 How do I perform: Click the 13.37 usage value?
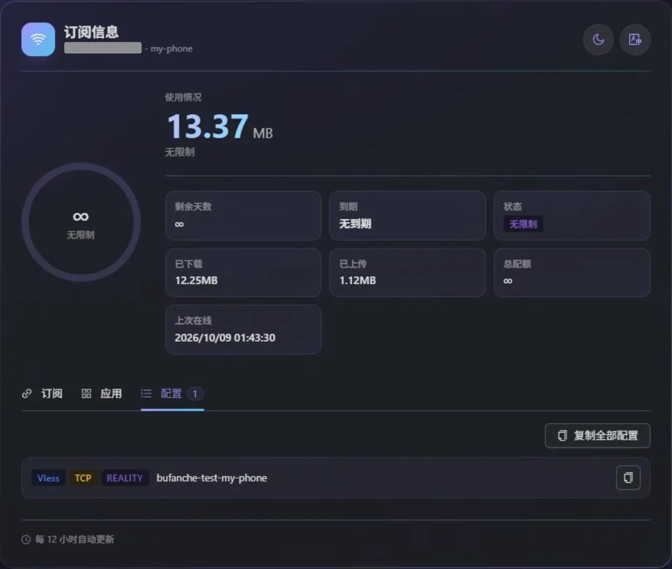click(x=208, y=126)
